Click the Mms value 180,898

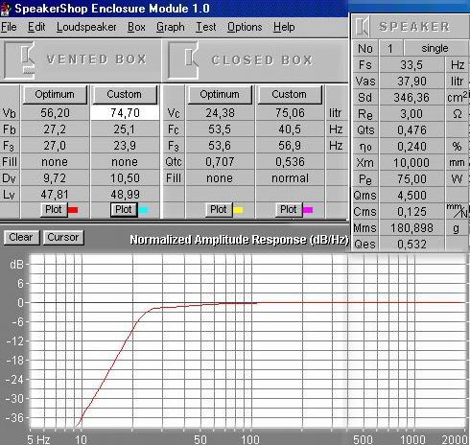[x=411, y=228]
